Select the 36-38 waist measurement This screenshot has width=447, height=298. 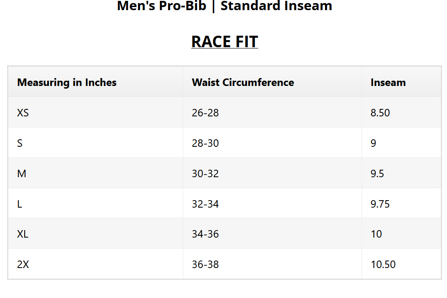click(205, 264)
